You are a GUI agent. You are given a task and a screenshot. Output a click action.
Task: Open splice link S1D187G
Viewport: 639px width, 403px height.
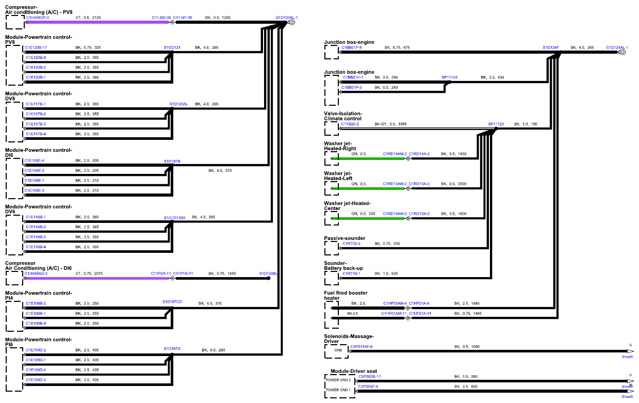[173, 348]
